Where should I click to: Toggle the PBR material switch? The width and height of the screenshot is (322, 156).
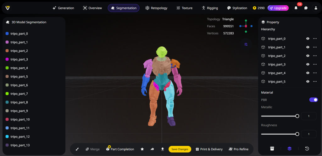pos(314,100)
